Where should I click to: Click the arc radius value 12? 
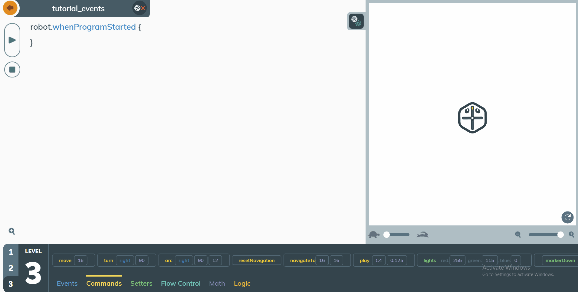215,261
